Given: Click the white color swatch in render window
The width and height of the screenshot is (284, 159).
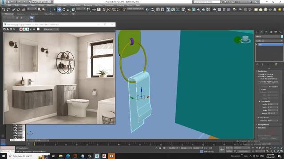Looking at the screenshot, I should tap(38, 29).
